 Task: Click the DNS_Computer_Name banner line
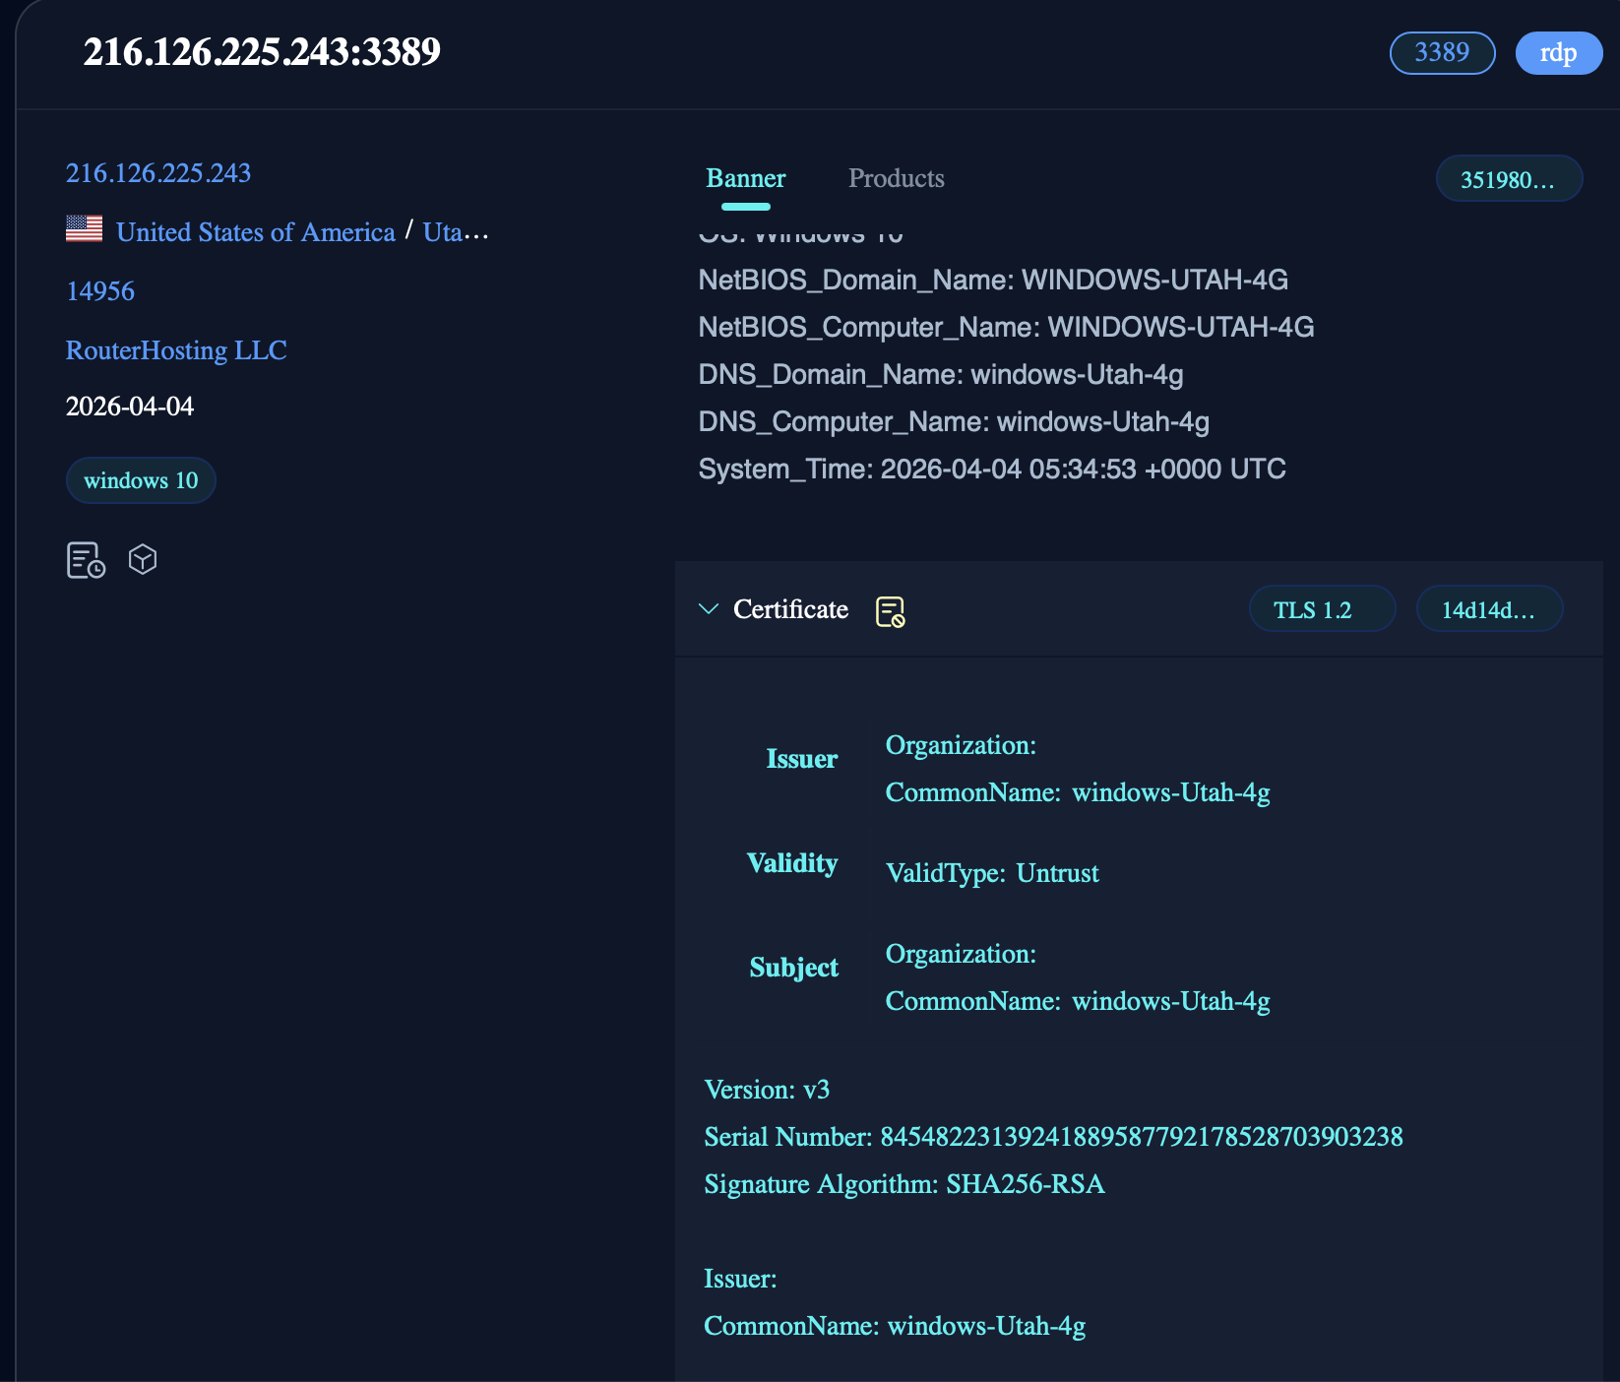click(954, 421)
